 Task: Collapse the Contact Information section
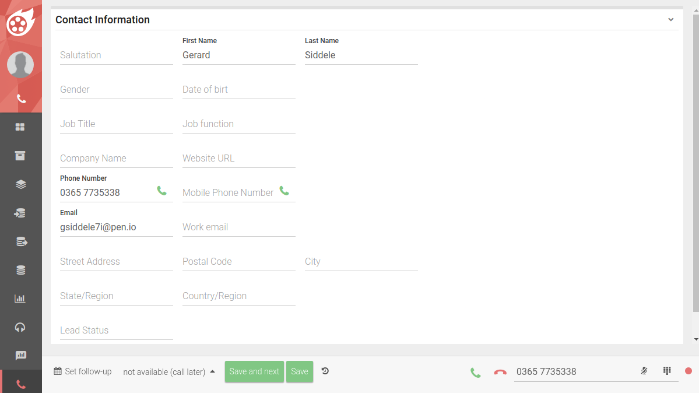click(671, 20)
